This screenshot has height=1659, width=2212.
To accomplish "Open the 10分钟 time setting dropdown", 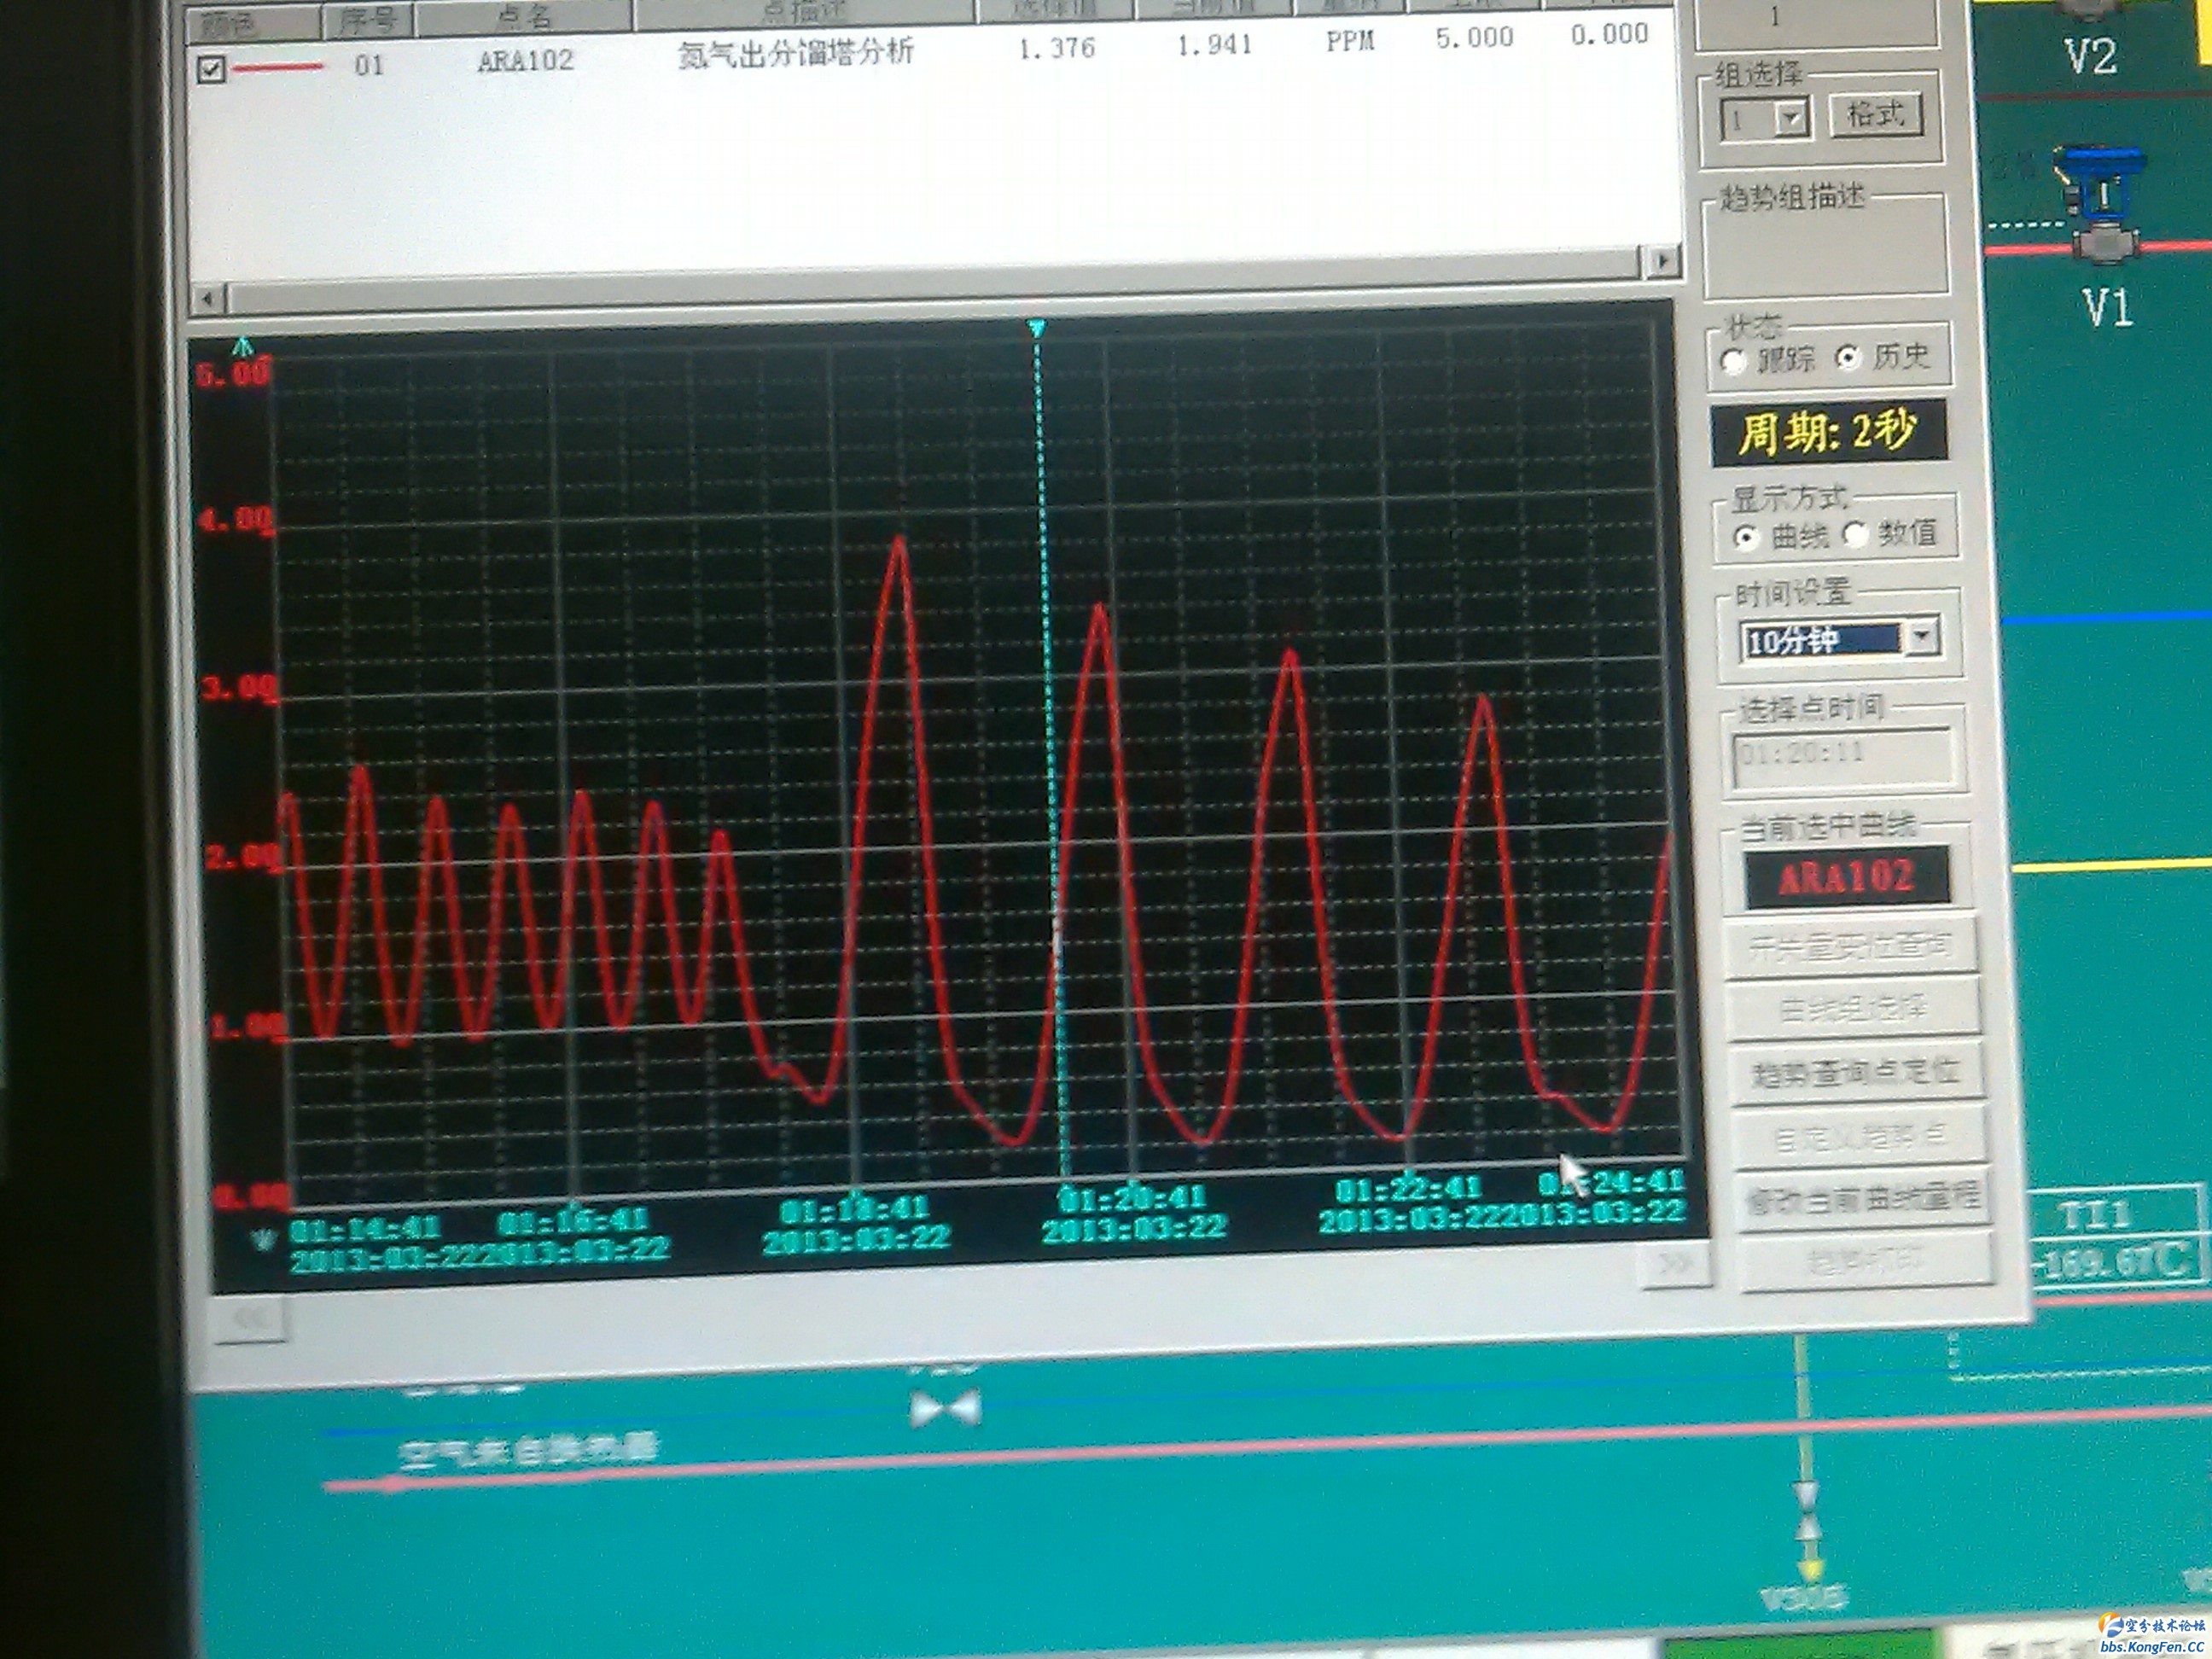I will click(1922, 637).
